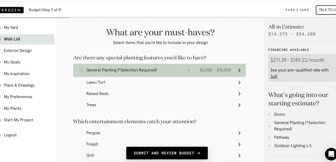The width and height of the screenshot is (336, 162).
Task: Expand the Trees row chevron
Action: [239, 105]
